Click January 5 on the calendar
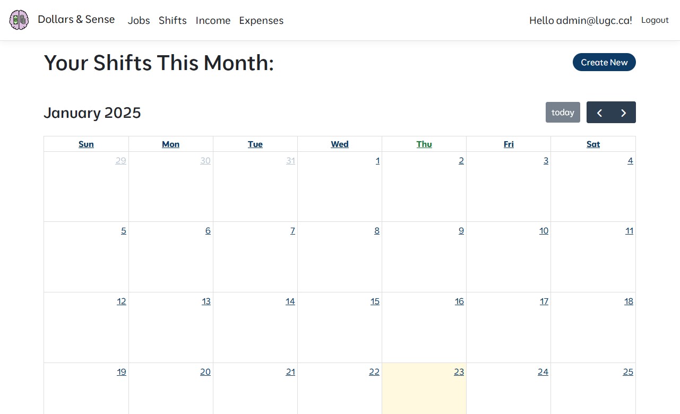 pos(123,230)
